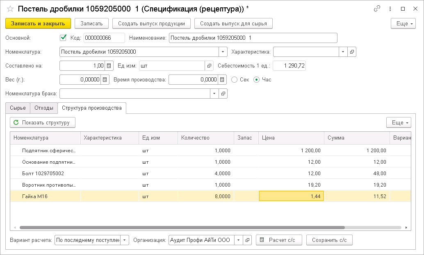This screenshot has height=255, width=424.
Task: Select the Болт 1029705002 row
Action: tap(210, 173)
